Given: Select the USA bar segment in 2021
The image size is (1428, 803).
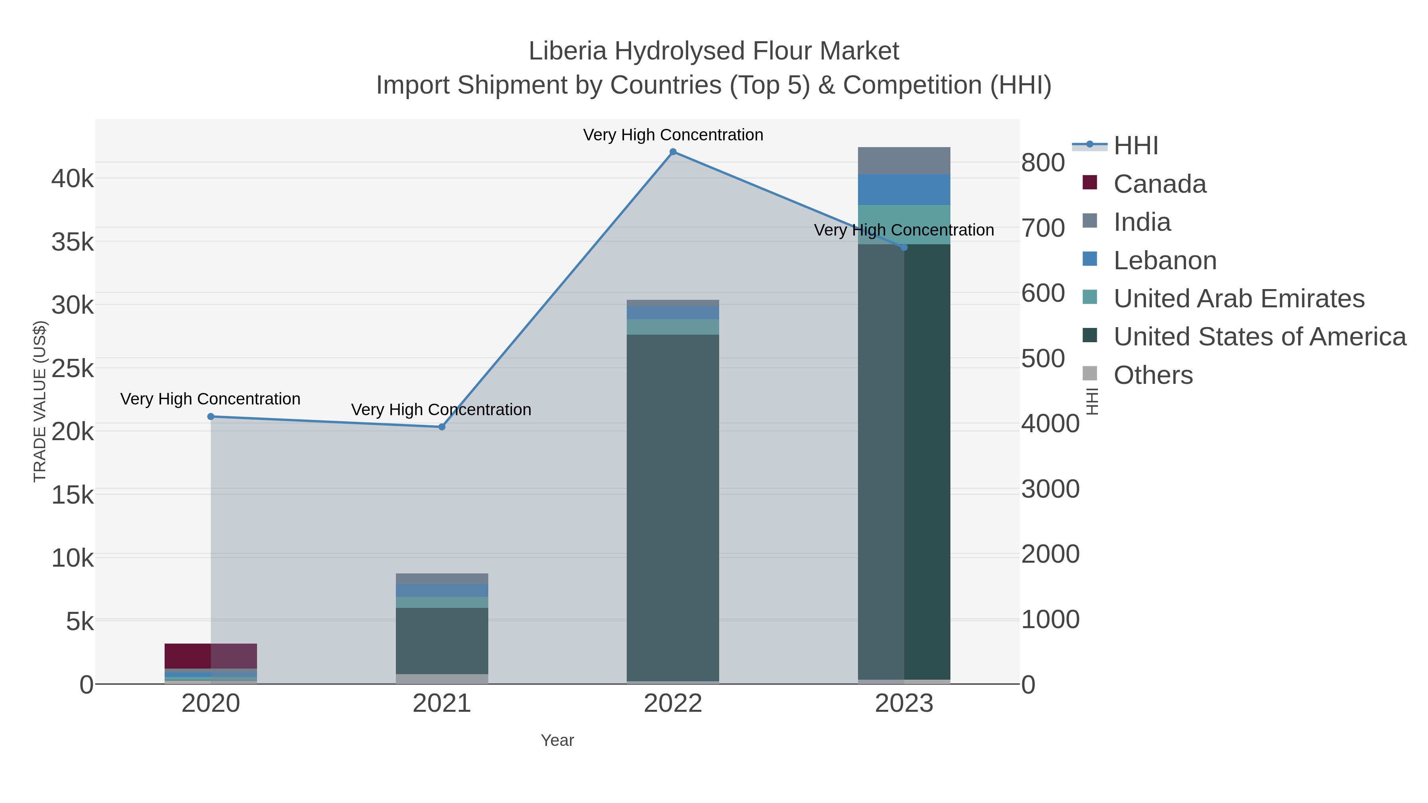Looking at the screenshot, I should (442, 641).
